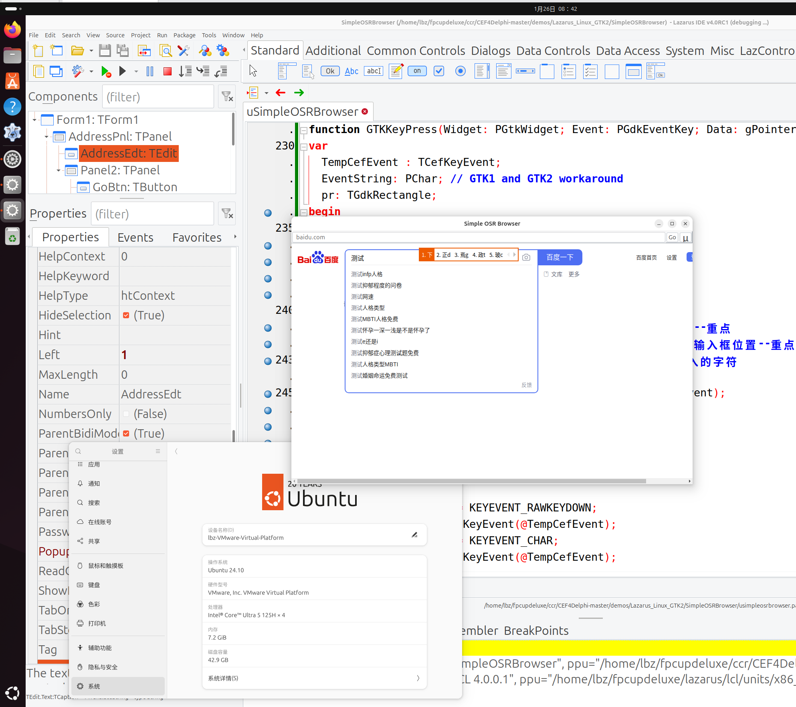Image resolution: width=796 pixels, height=707 pixels.
Task: Click the 百度一下 search button
Action: pyautogui.click(x=560, y=257)
